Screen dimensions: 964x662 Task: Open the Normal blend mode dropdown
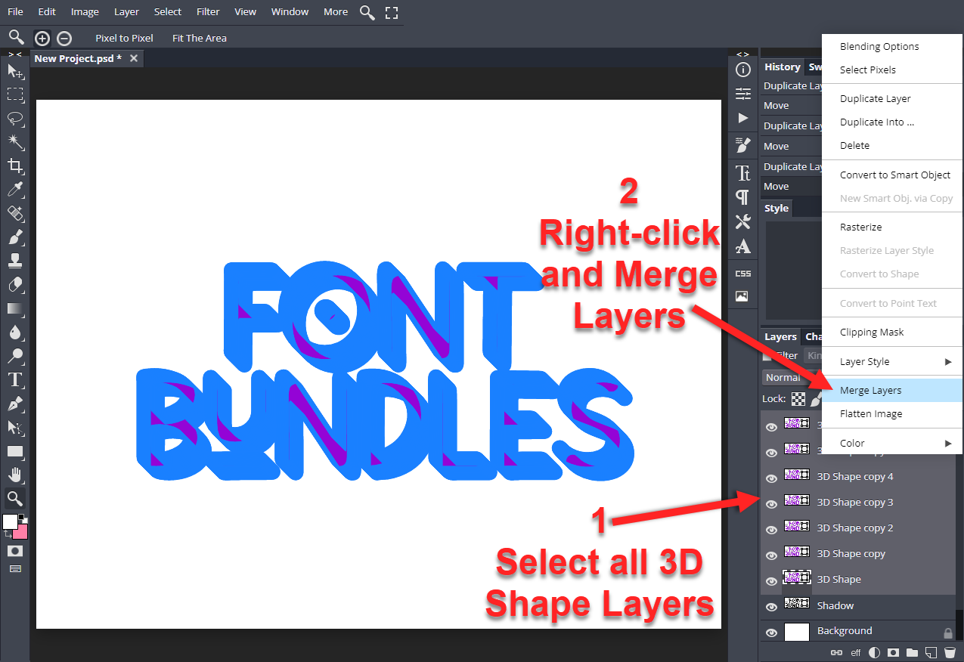pyautogui.click(x=792, y=377)
